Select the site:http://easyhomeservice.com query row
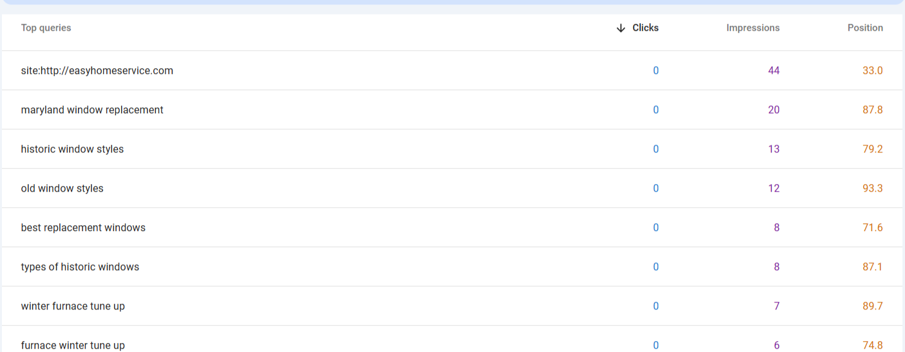 pos(97,71)
